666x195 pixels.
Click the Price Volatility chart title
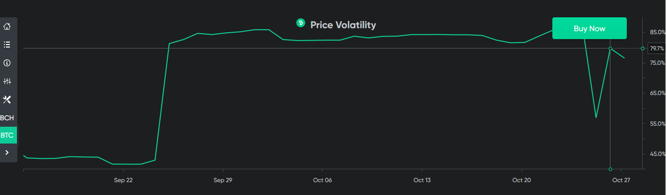pos(343,25)
